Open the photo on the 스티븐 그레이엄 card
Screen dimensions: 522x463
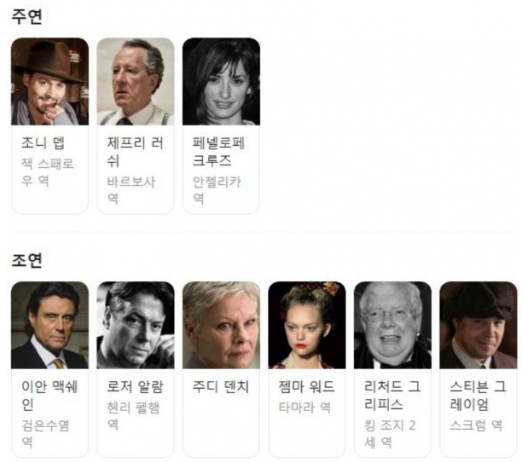tap(478, 325)
